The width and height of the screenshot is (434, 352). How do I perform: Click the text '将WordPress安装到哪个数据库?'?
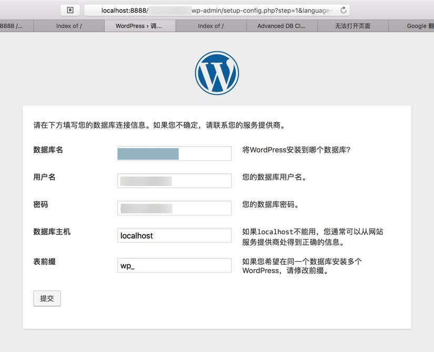click(x=296, y=150)
